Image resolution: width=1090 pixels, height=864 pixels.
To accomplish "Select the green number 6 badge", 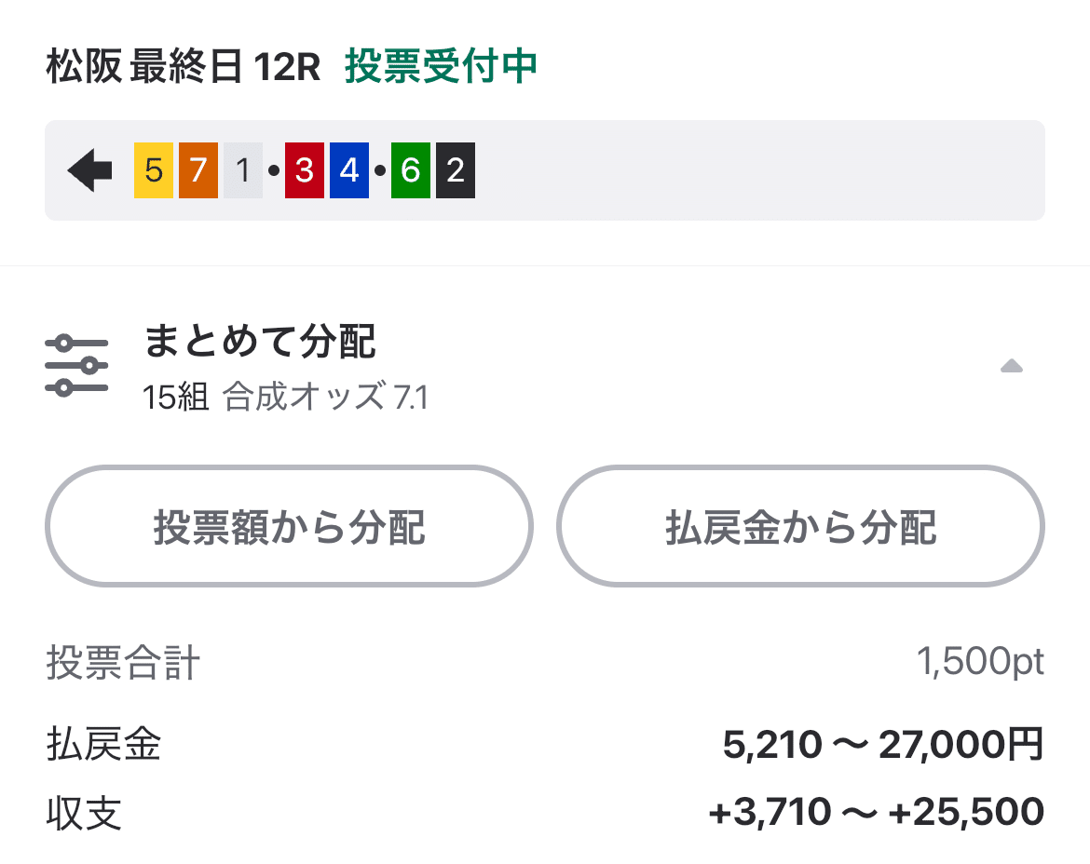I will [x=410, y=169].
